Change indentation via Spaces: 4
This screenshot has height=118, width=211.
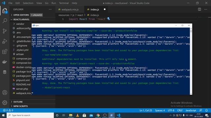160,110
